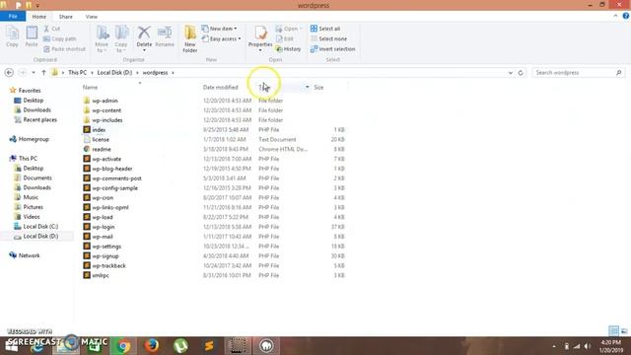Viewport: 631px width, 355px height.
Task: Select the license text document
Action: 101,139
